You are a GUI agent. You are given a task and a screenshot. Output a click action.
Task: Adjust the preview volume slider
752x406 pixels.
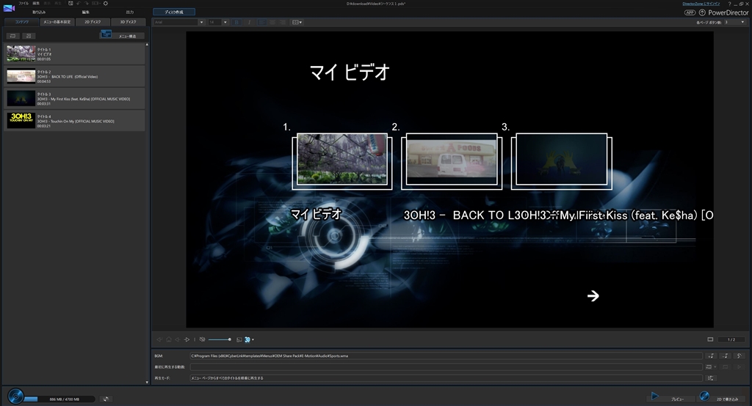(x=220, y=339)
